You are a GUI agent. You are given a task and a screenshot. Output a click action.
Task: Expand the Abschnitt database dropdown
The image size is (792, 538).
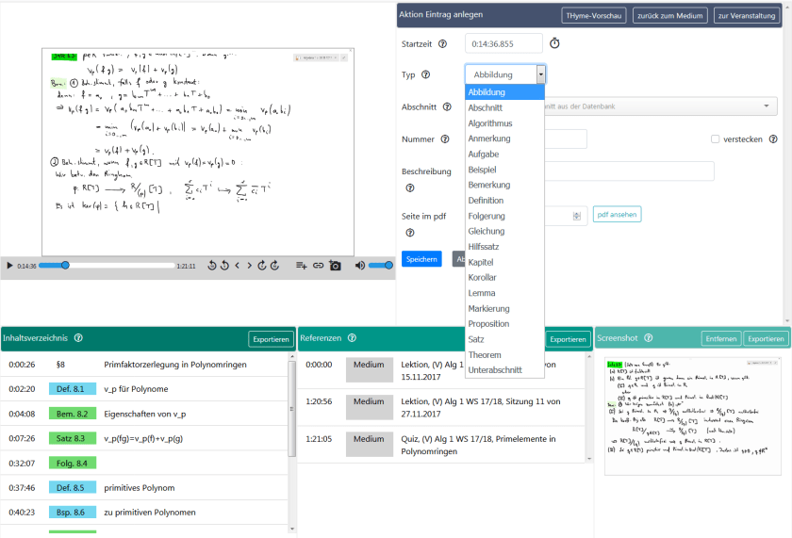(x=766, y=106)
